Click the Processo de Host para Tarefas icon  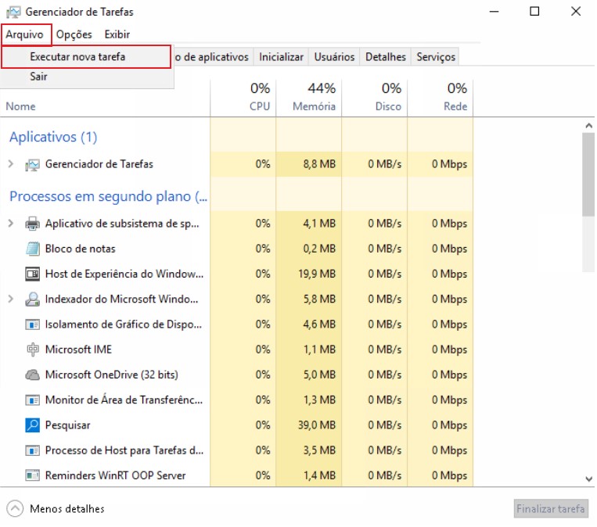tap(32, 451)
